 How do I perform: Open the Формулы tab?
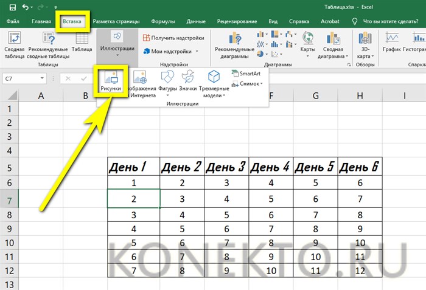coord(162,21)
